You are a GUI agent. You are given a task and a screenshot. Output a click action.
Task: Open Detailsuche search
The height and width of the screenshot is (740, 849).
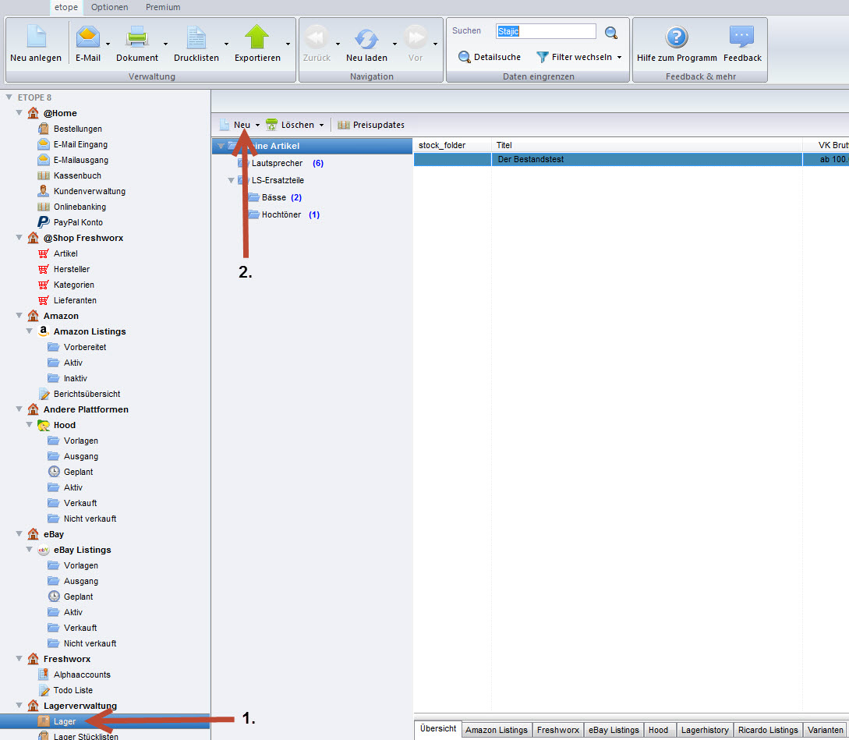click(x=490, y=57)
